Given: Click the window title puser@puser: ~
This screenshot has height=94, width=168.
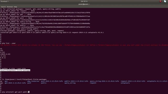Looking at the screenshot, I should 84,4.
